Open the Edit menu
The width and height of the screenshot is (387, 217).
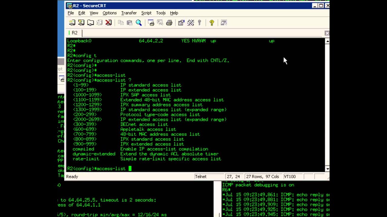pos(82,13)
